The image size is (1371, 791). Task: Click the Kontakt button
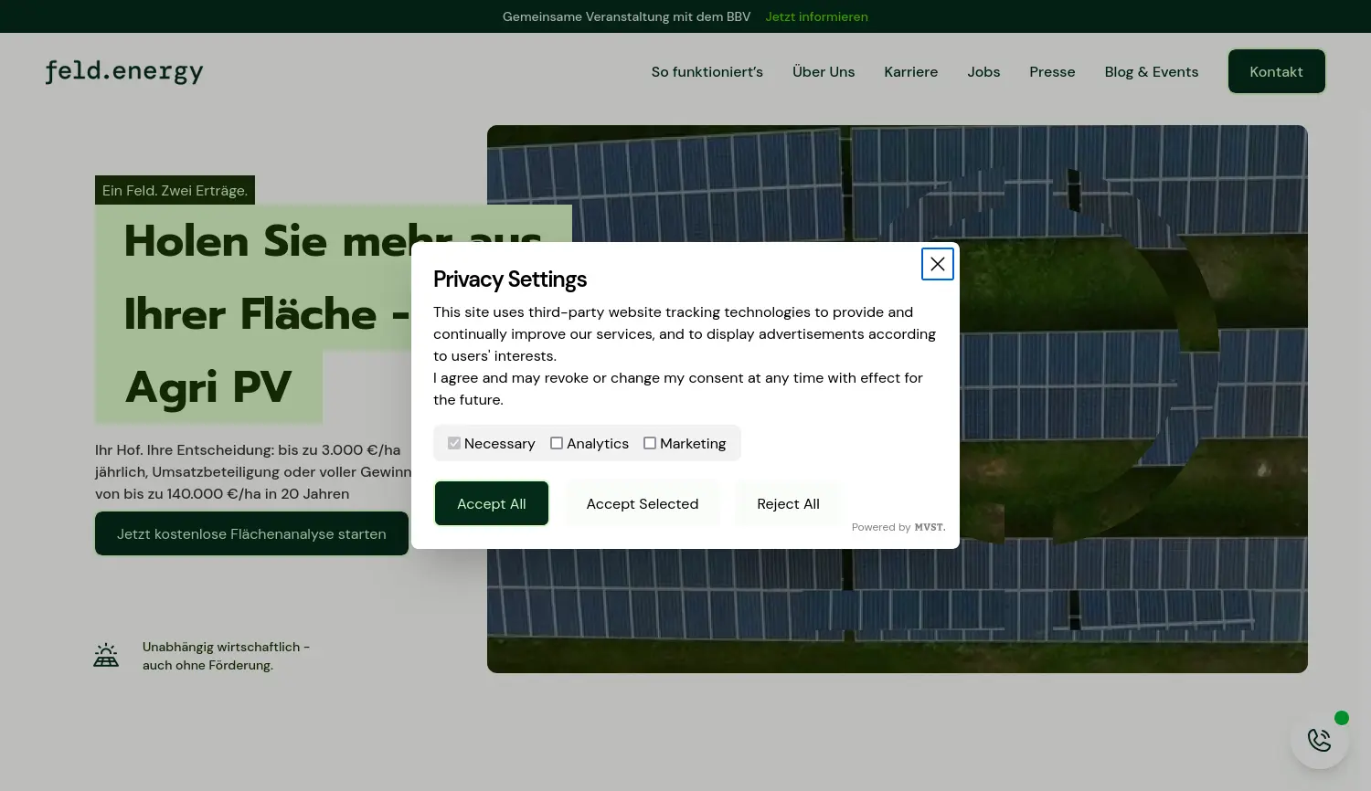point(1276,71)
